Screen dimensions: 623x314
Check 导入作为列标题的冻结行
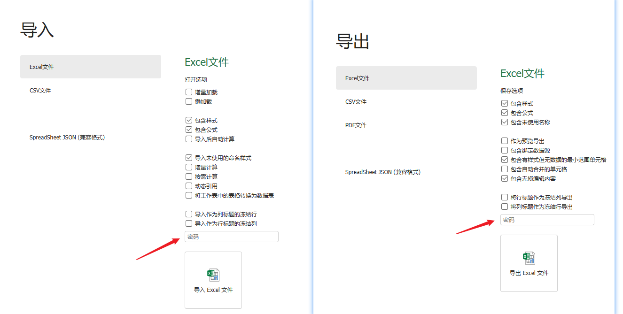(189, 214)
